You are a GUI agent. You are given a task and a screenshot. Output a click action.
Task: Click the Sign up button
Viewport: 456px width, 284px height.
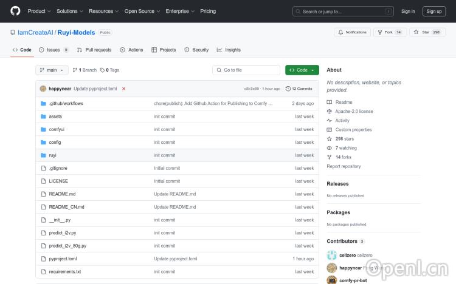click(x=434, y=11)
